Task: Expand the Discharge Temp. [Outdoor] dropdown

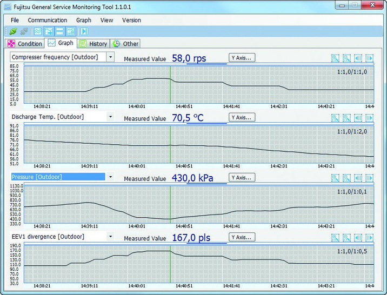Action: (110, 117)
